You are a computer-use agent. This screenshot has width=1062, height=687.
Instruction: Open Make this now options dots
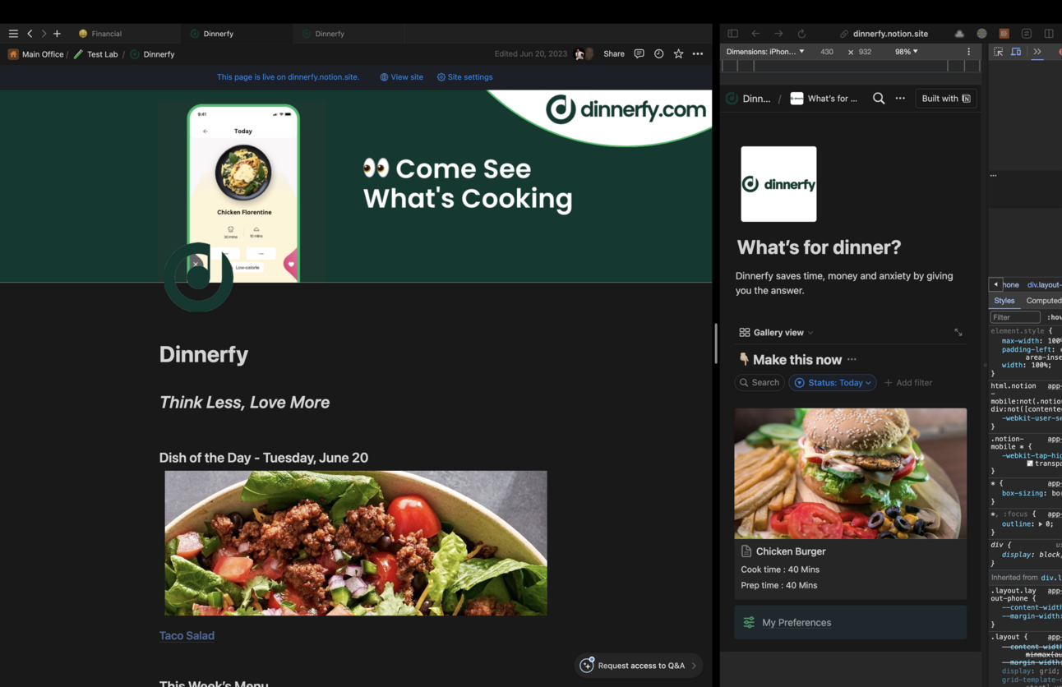tap(852, 360)
